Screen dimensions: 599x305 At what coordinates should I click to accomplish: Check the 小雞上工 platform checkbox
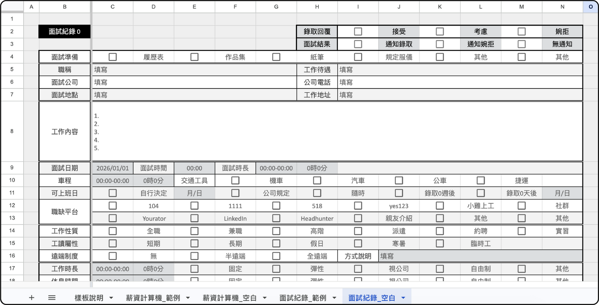[440, 205]
